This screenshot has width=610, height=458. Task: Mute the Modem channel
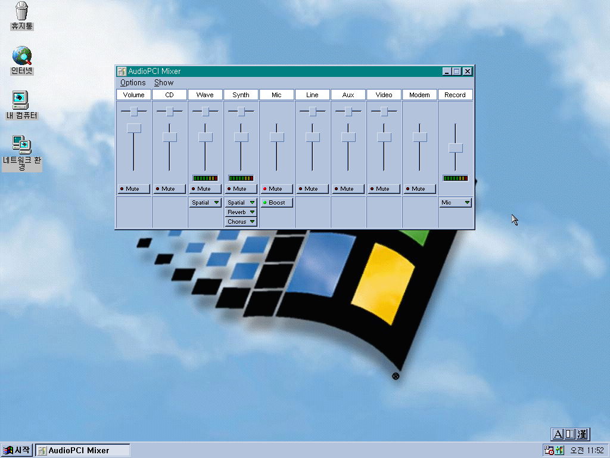[420, 189]
